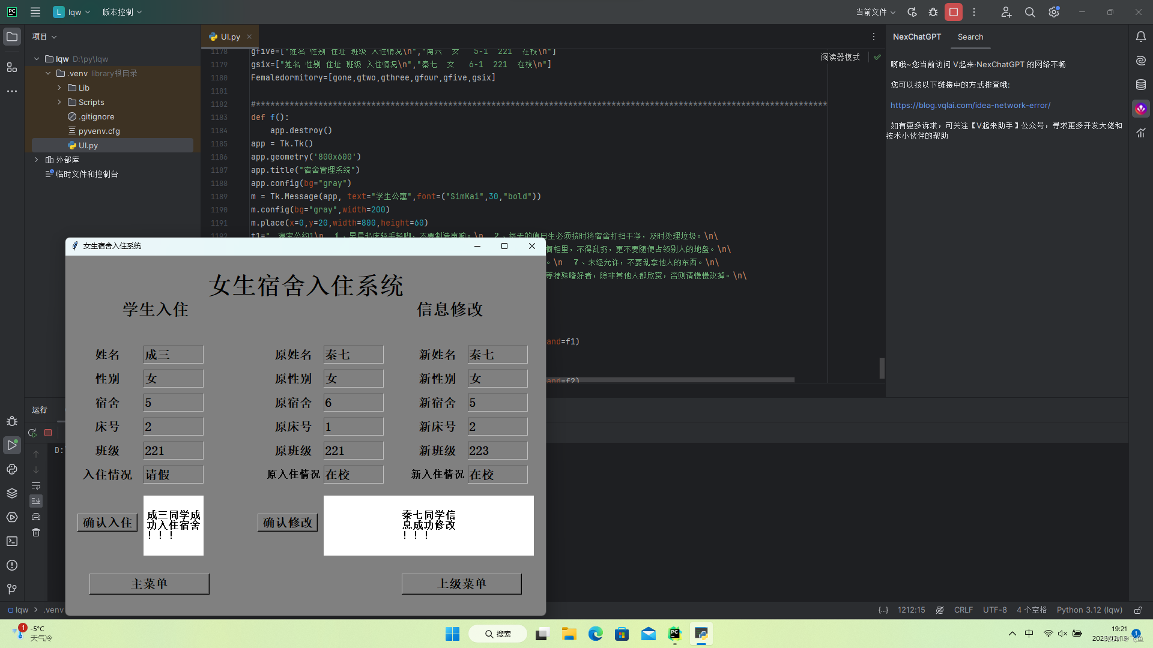Open the blog.vqlai.com network error link
This screenshot has height=648, width=1153.
pyautogui.click(x=970, y=105)
